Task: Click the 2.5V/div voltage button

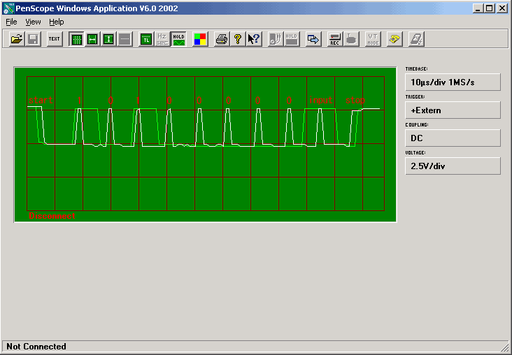Action: click(453, 166)
